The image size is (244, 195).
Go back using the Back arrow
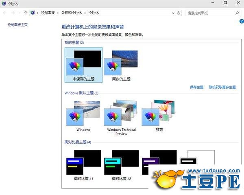pos(4,13)
